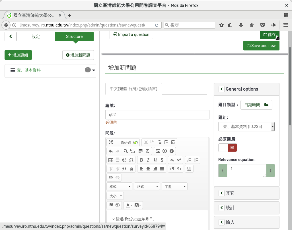Set text direction left-to-right
292x230 pixels.
(172, 169)
